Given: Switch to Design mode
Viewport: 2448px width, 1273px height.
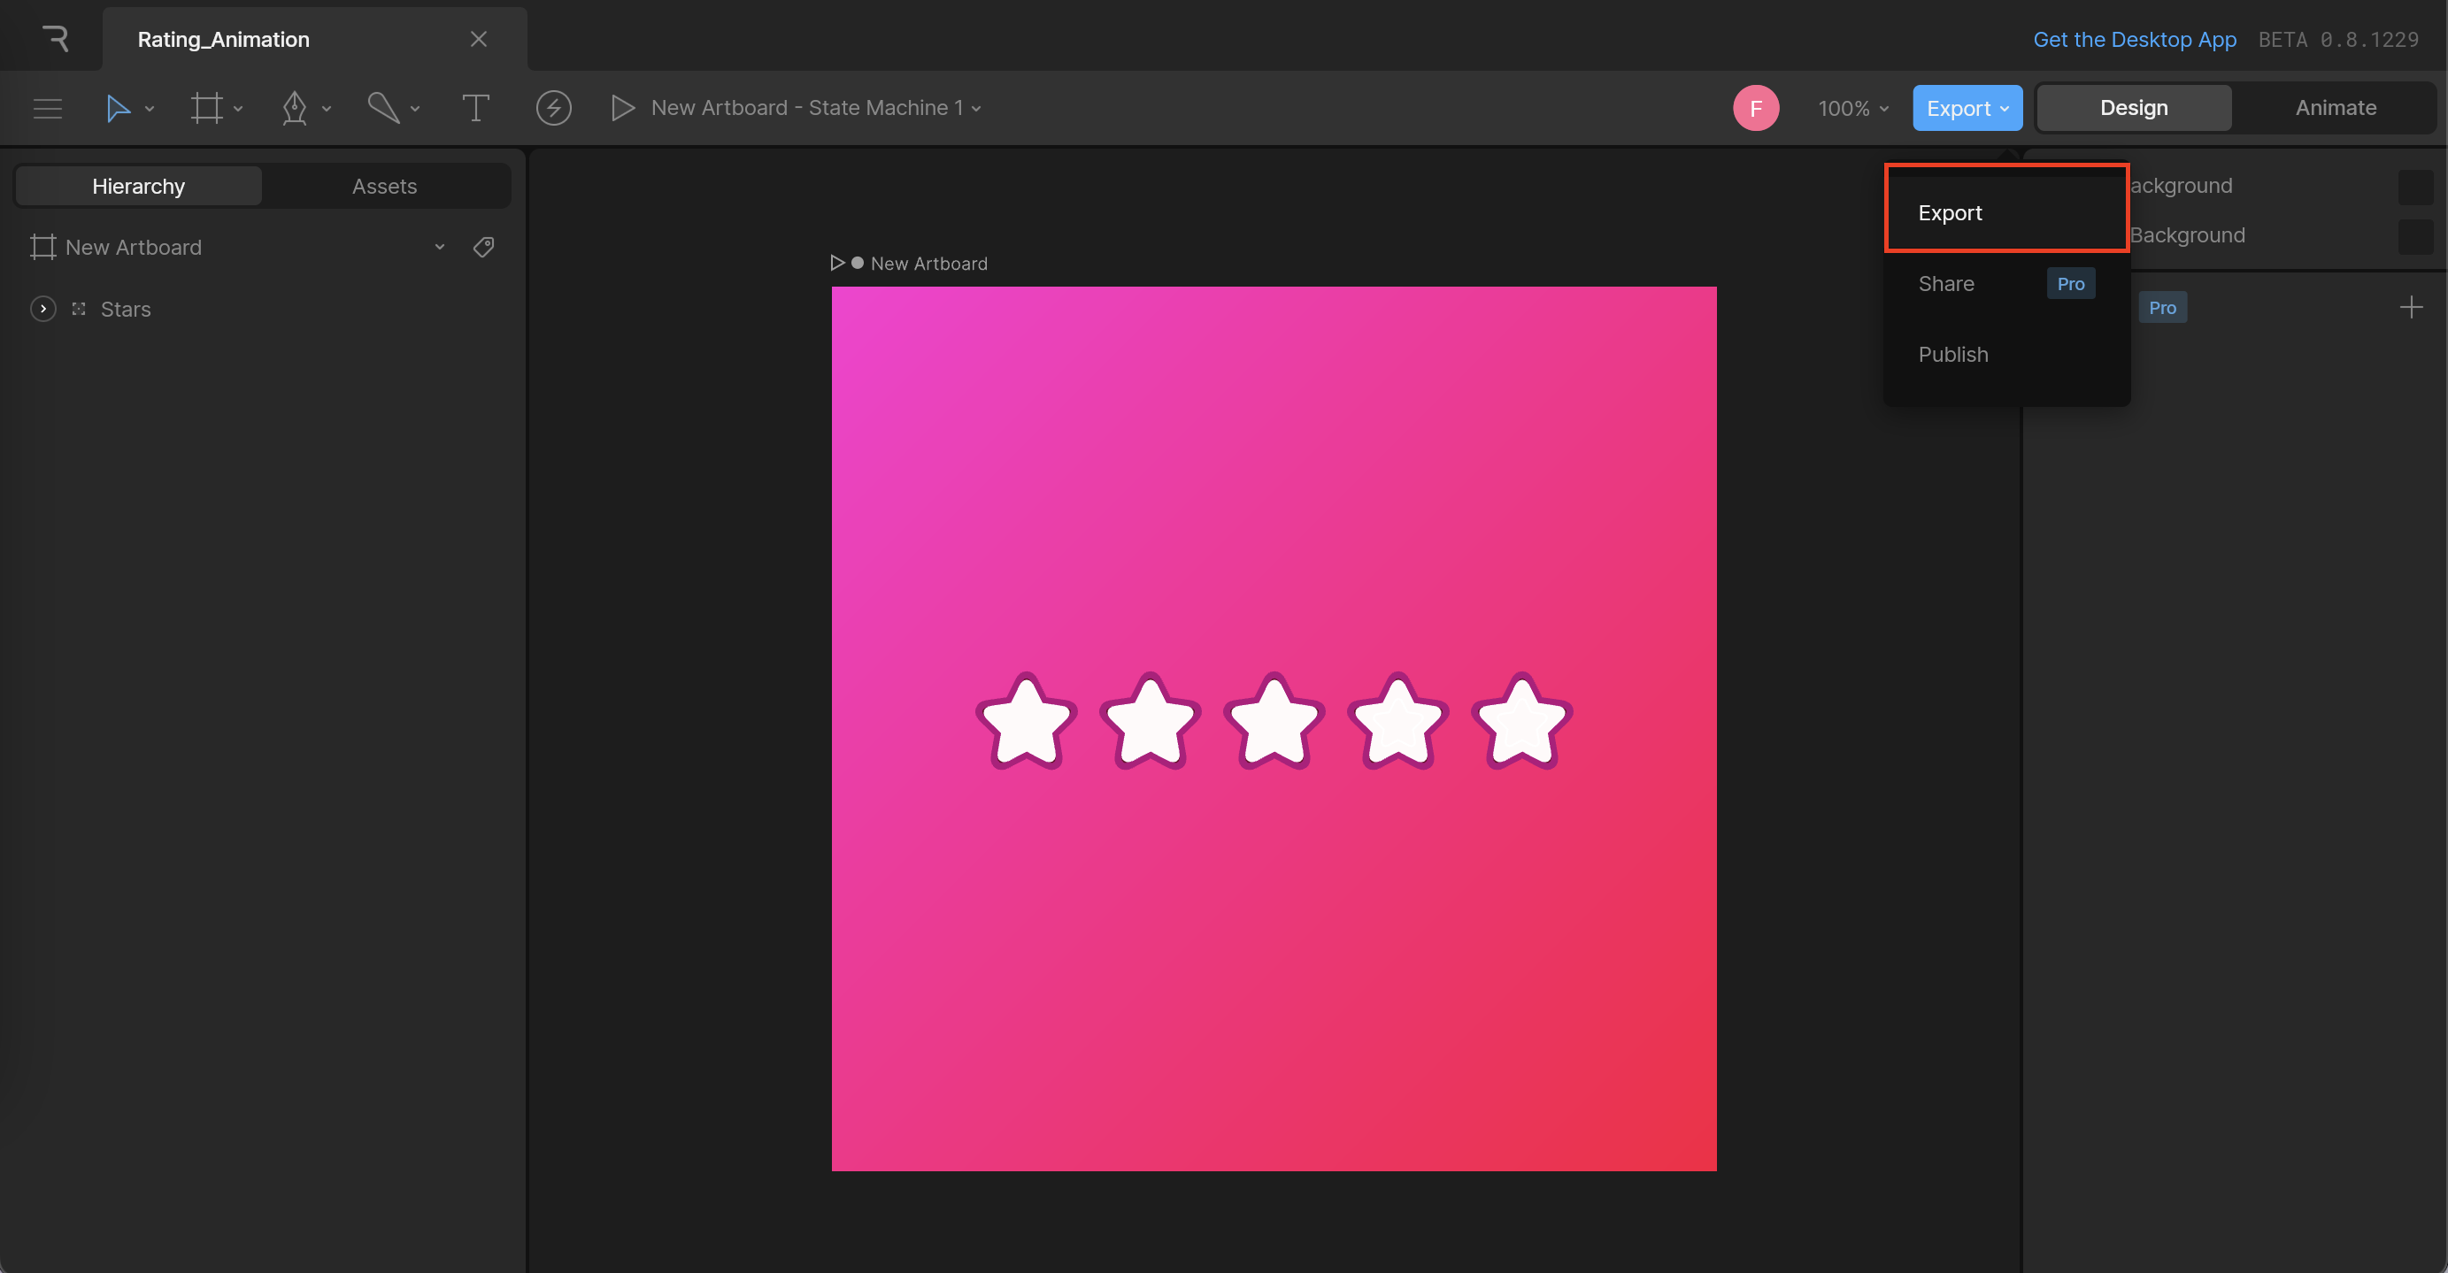Looking at the screenshot, I should pos(2134,108).
